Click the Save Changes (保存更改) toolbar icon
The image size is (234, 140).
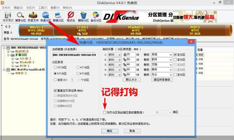pos(8,17)
